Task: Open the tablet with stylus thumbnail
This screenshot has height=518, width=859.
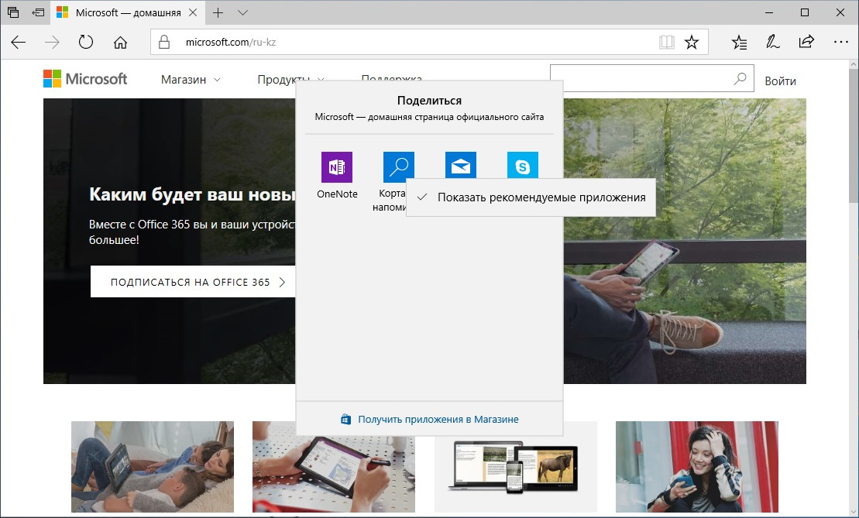Action: (x=334, y=467)
